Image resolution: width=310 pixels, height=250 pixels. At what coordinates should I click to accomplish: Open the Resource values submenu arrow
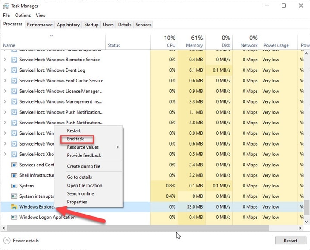click(x=117, y=147)
